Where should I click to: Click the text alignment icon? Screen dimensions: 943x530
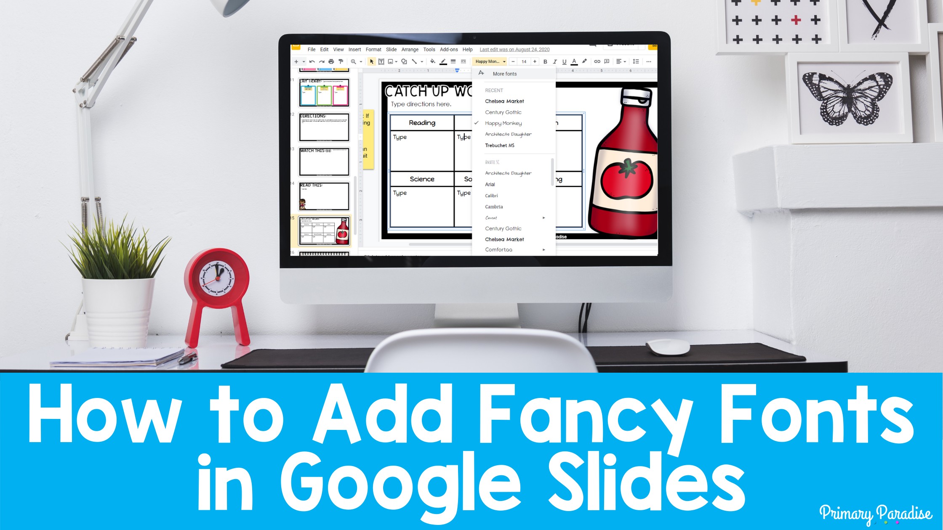(619, 61)
